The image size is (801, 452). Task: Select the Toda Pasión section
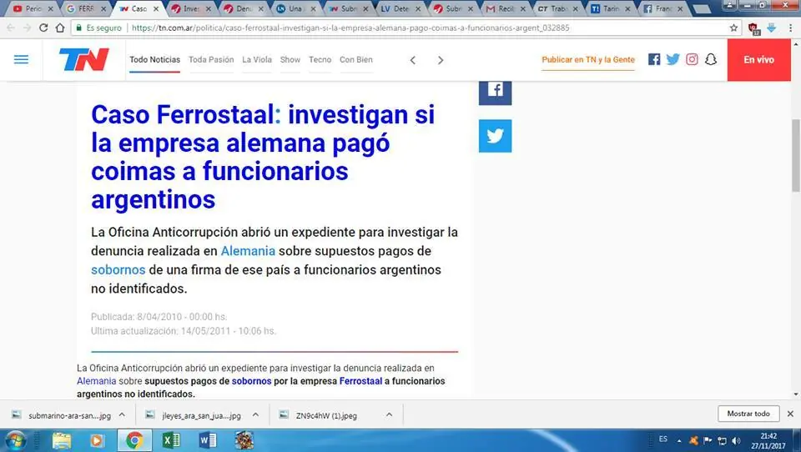[211, 60]
